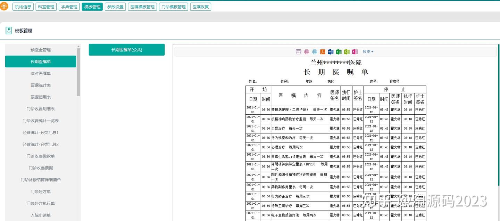Open the 门诊模板管理 tab
Image resolution: width=500 pixels, height=221 pixels.
pos(173,7)
